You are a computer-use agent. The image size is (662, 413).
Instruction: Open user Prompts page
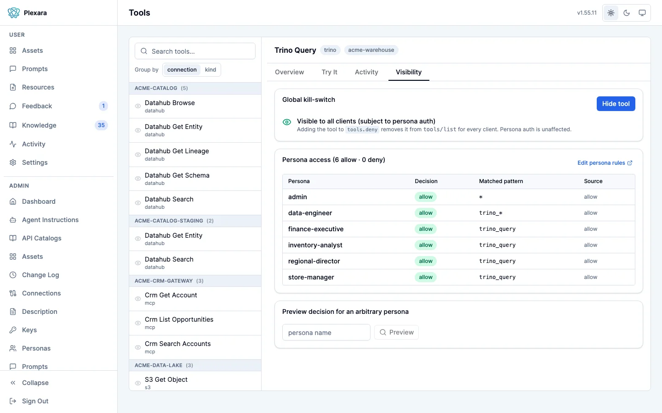(58, 69)
